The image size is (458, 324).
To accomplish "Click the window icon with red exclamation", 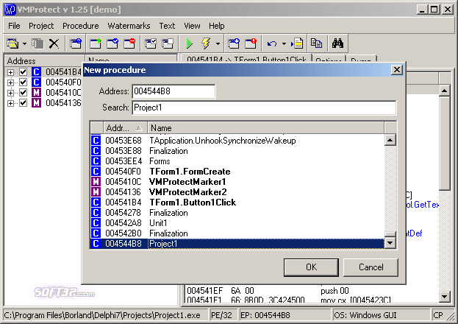I will tap(251, 44).
